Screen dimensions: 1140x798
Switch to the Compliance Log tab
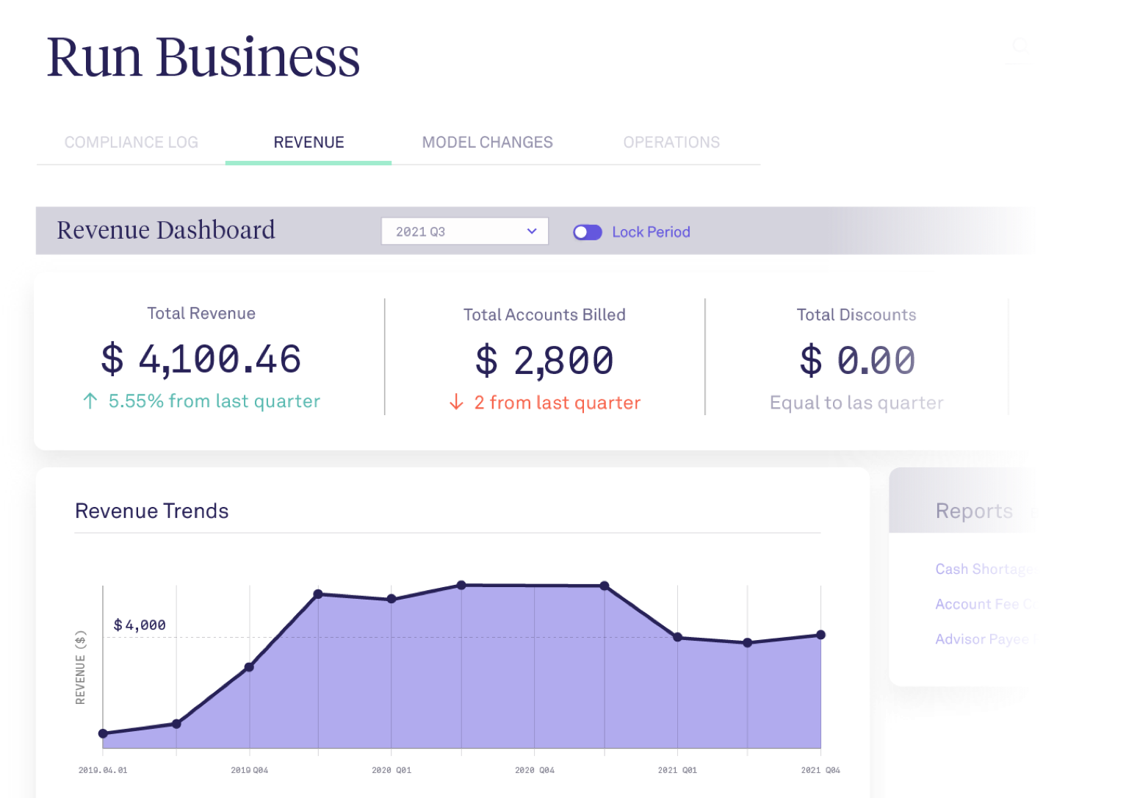pyautogui.click(x=131, y=143)
